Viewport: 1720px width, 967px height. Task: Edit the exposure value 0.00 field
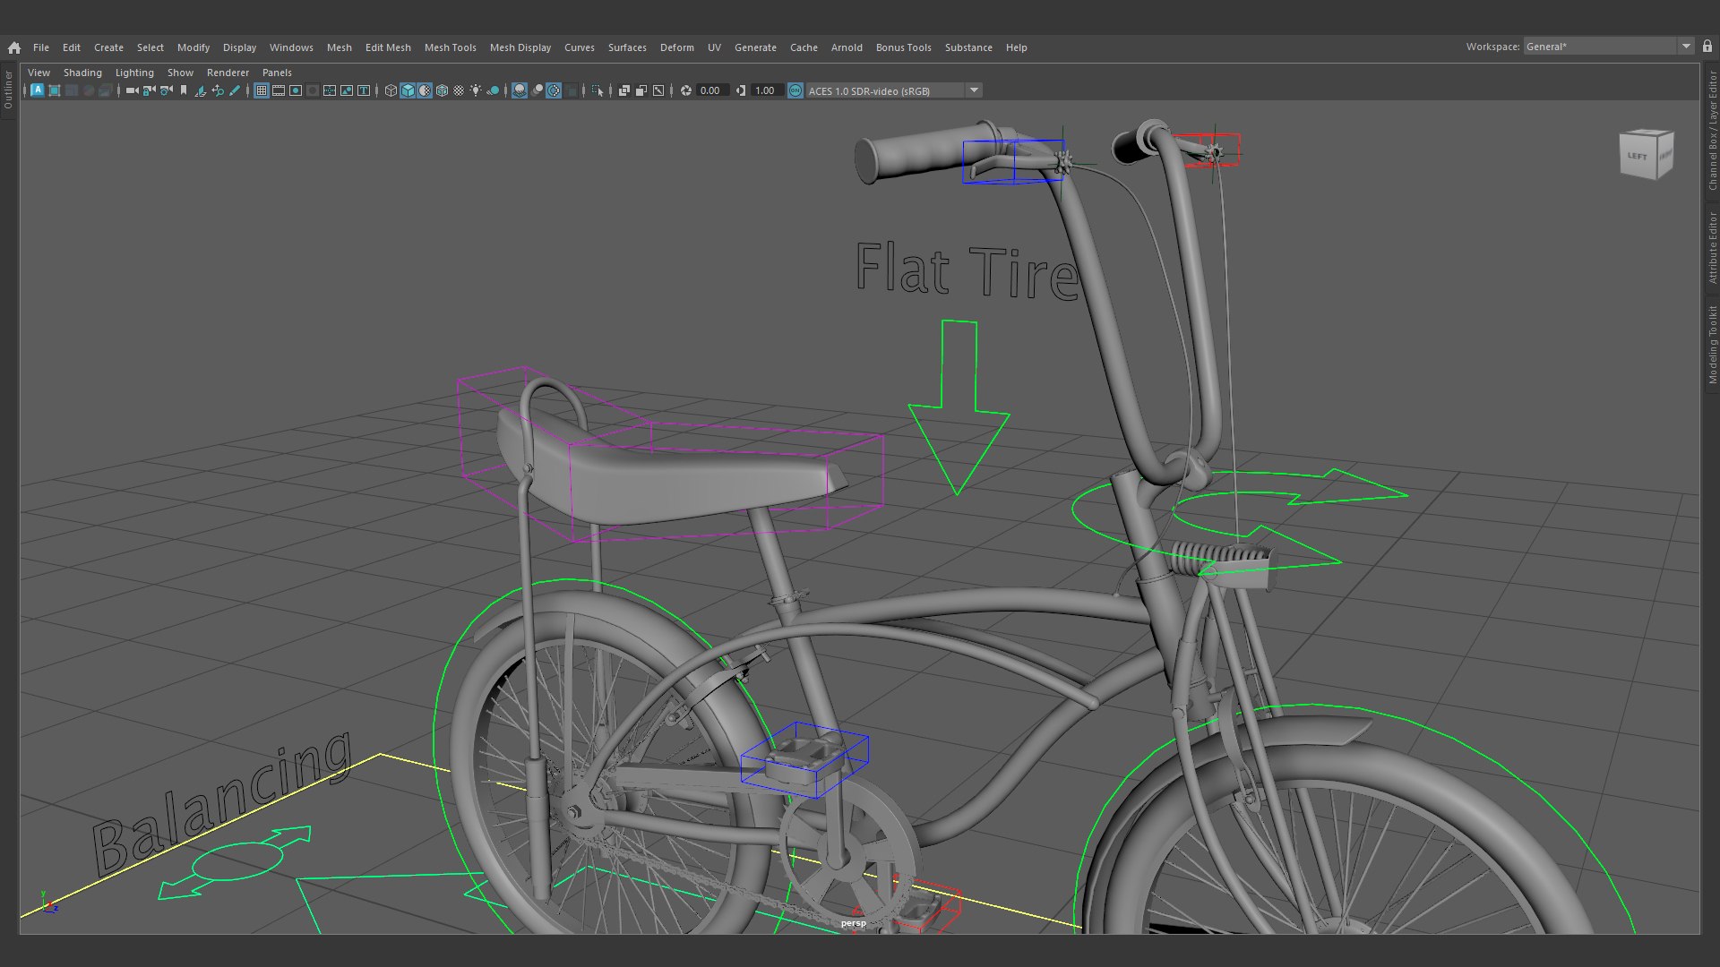point(712,90)
